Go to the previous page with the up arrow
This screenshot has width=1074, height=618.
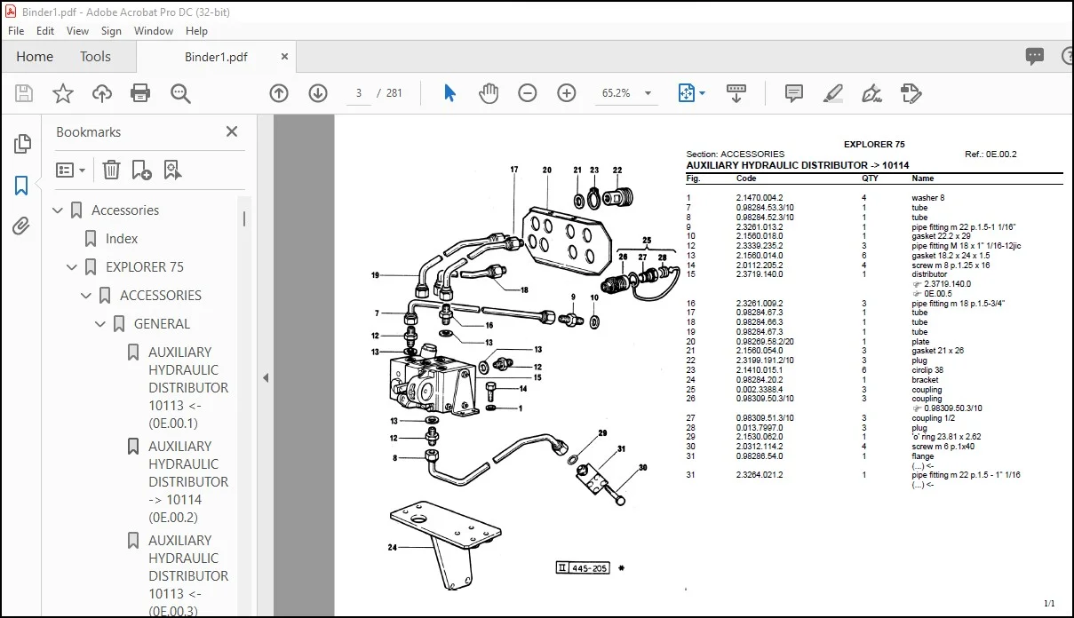pyautogui.click(x=279, y=93)
